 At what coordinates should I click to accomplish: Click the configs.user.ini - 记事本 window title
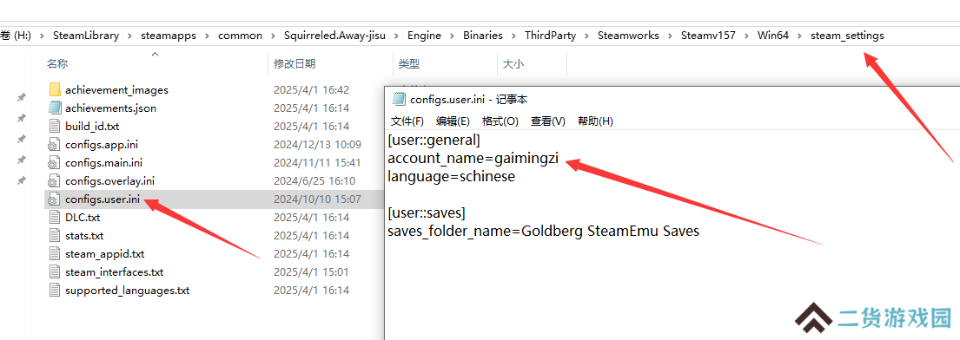point(468,99)
